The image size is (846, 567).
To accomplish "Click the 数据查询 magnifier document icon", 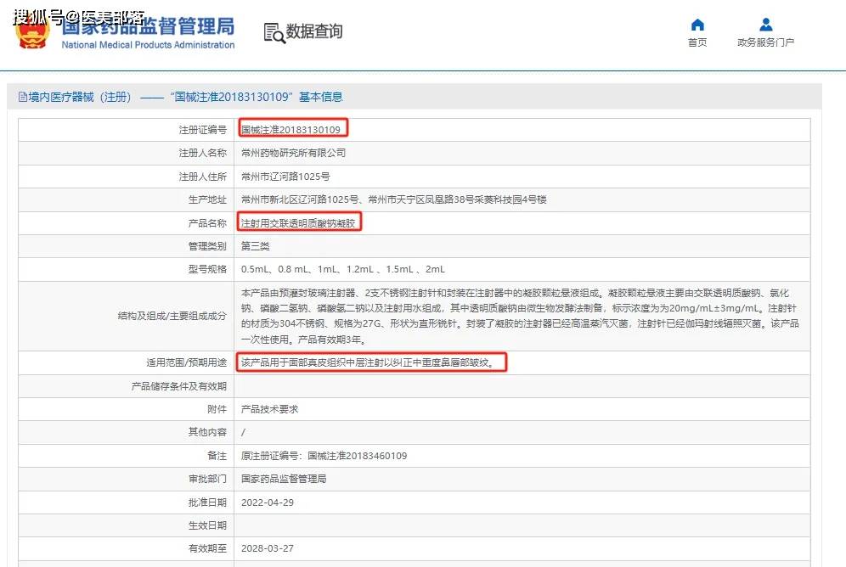I will [274, 32].
